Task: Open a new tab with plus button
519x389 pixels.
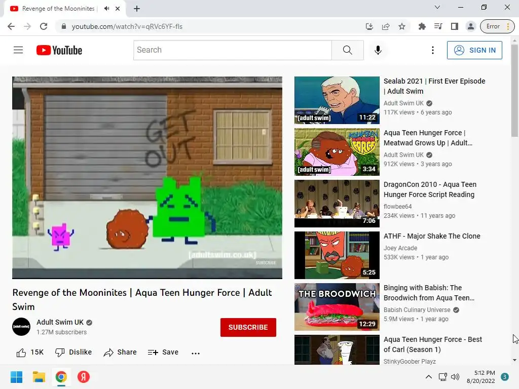Action: 137,9
